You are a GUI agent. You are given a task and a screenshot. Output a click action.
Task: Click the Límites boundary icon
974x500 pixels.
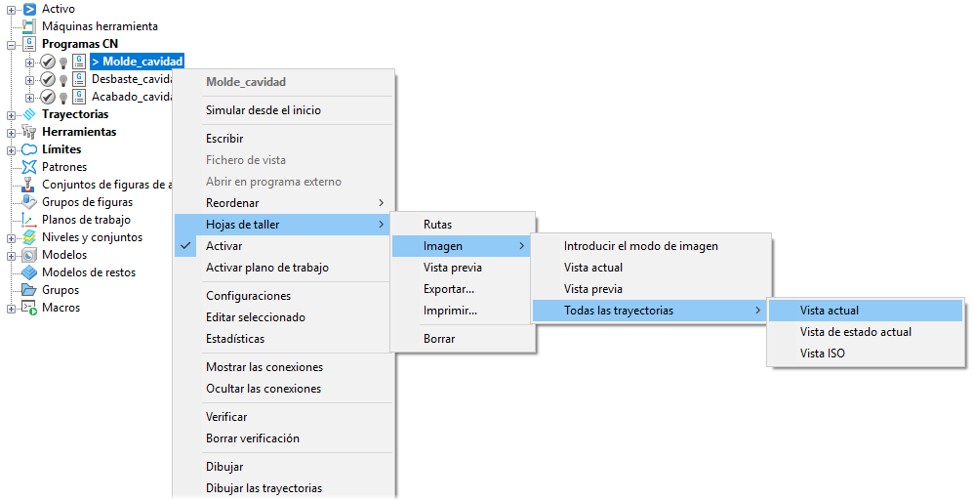[x=29, y=149]
